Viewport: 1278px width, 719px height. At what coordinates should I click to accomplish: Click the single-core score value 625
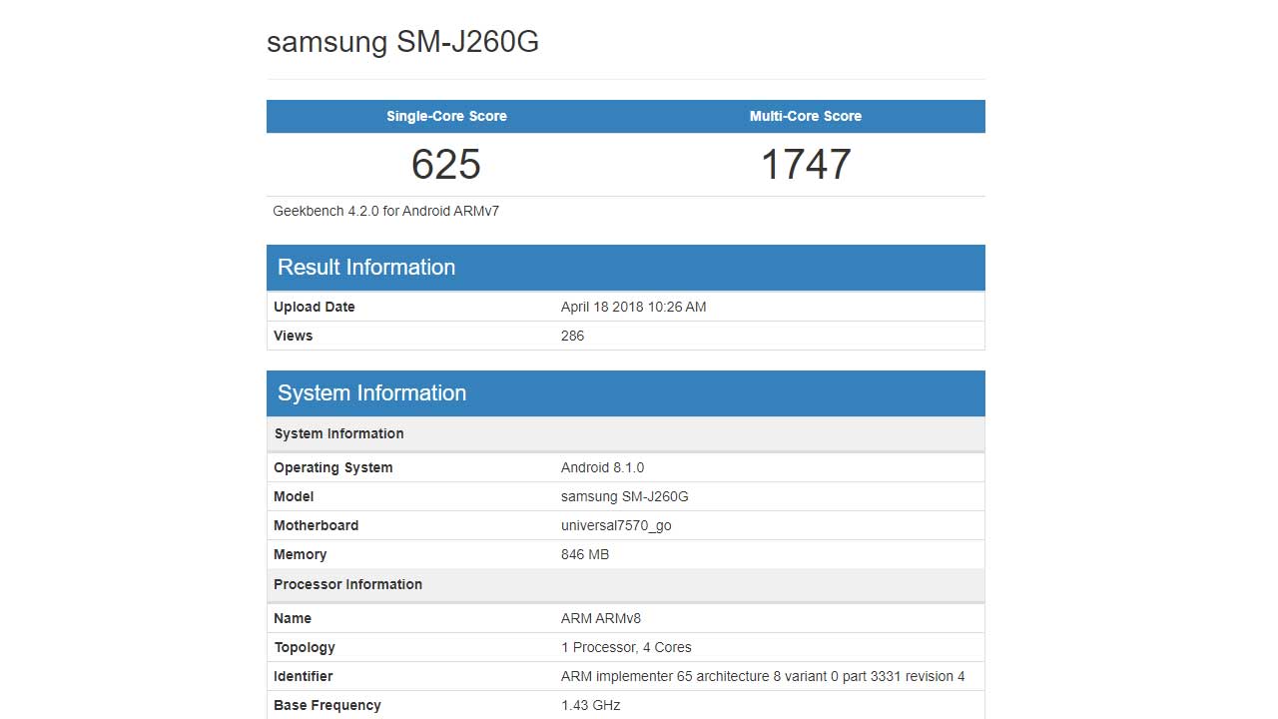click(446, 165)
